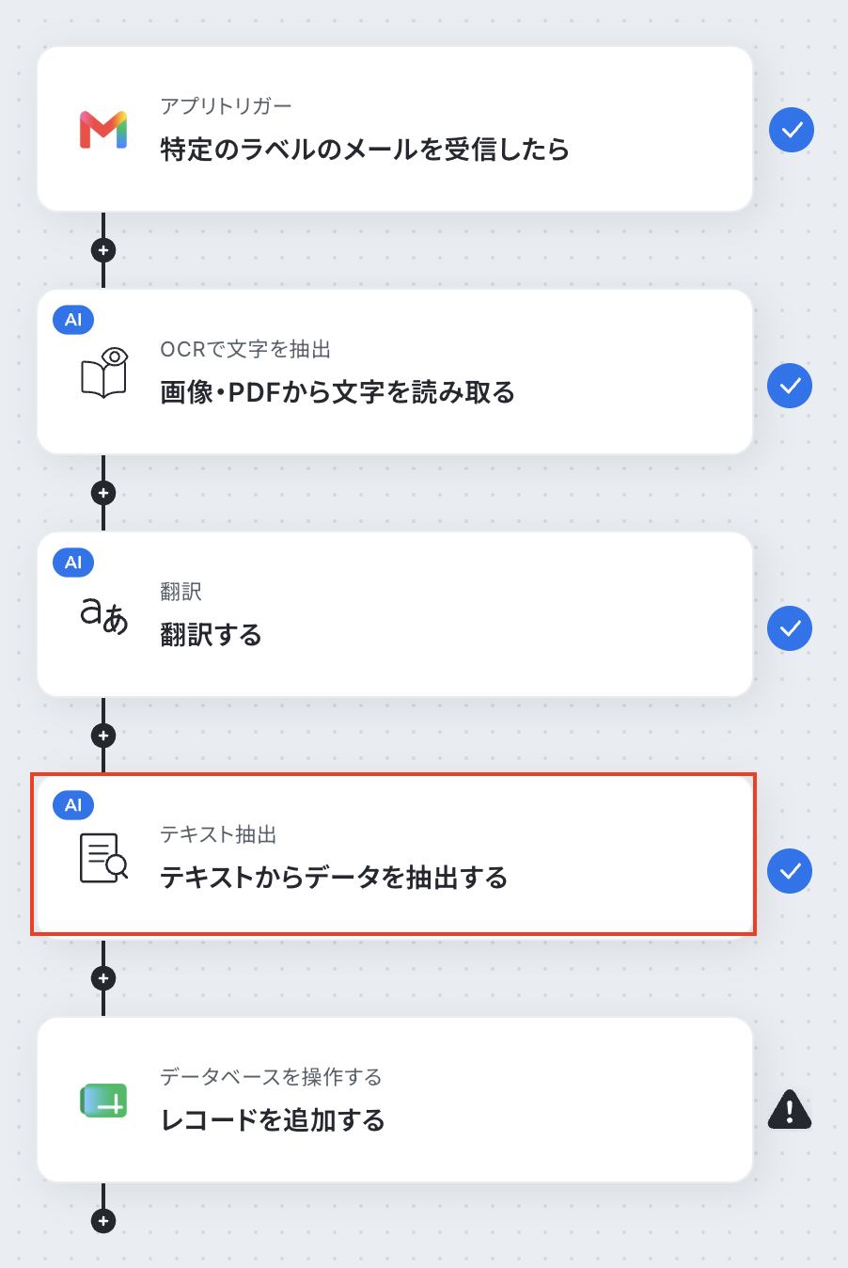This screenshot has width=848, height=1268.
Task: Click the warning triangle beside レコードを追加する
Action: coord(790,1109)
